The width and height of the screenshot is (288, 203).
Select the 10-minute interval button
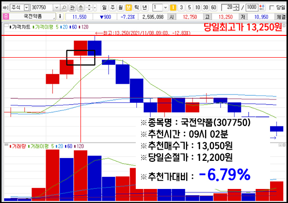pos(197,8)
